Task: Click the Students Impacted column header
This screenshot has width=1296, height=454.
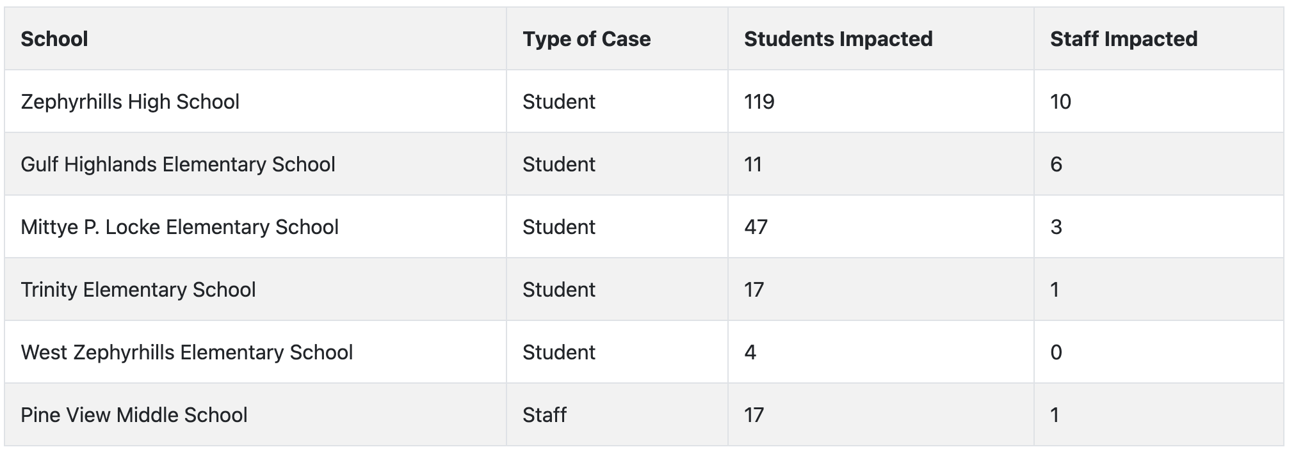Action: pyautogui.click(x=838, y=39)
